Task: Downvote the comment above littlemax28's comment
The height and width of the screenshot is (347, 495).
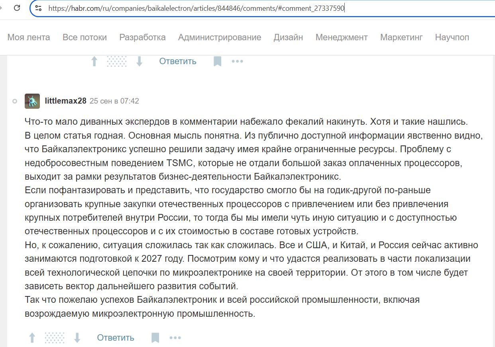Action: pos(139,61)
